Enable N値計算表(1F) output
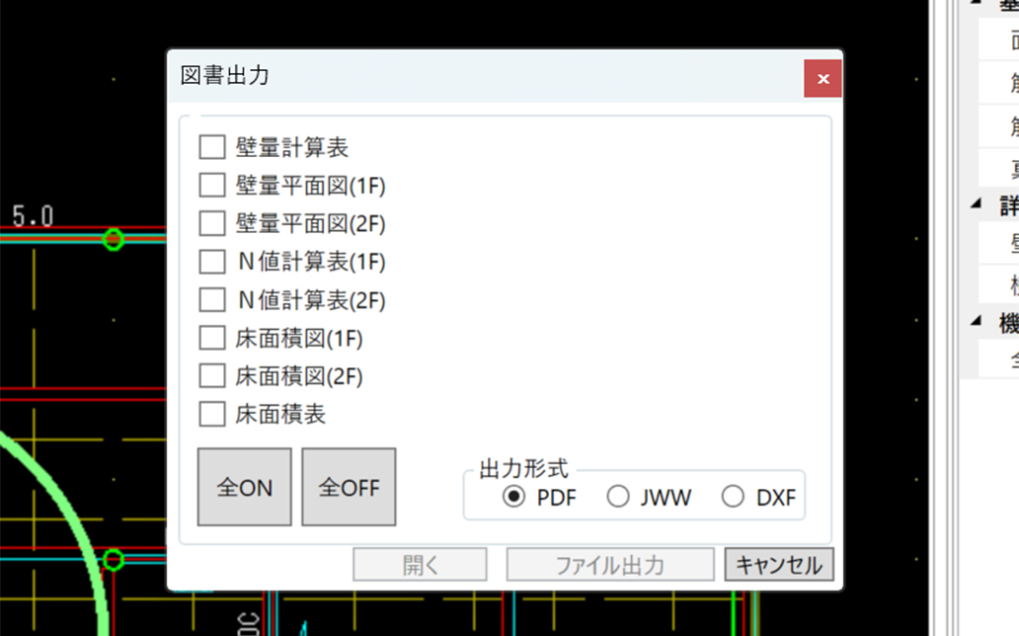The image size is (1019, 636). (211, 262)
